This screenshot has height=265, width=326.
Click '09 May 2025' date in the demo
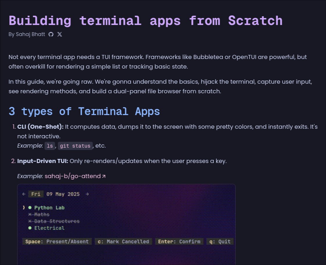tap(63, 194)
